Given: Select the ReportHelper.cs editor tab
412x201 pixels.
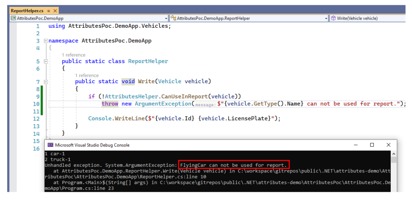Looking at the screenshot, I should [27, 11].
